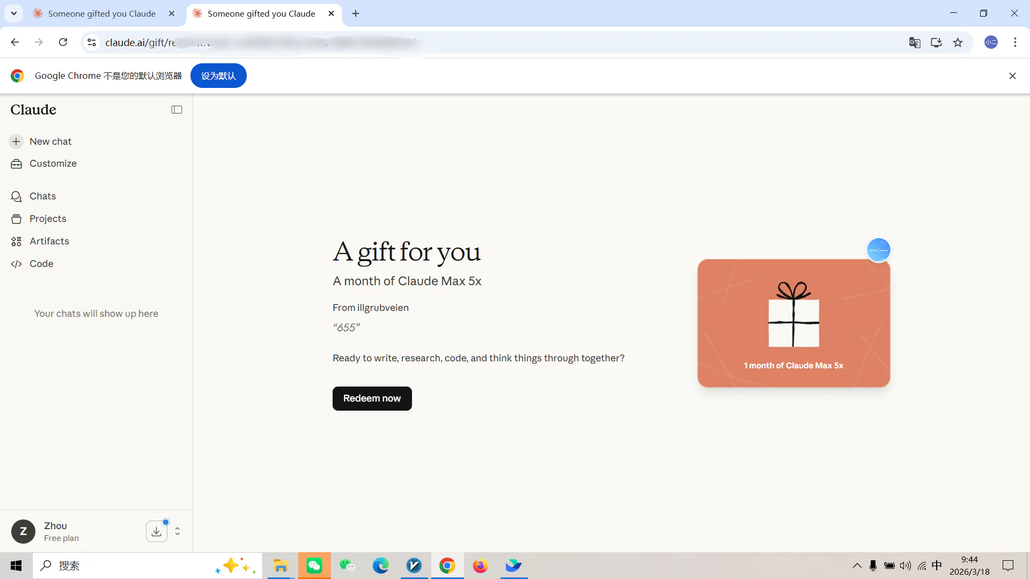This screenshot has height=579, width=1030.
Task: Click the taskbar search box
Action: [148, 566]
